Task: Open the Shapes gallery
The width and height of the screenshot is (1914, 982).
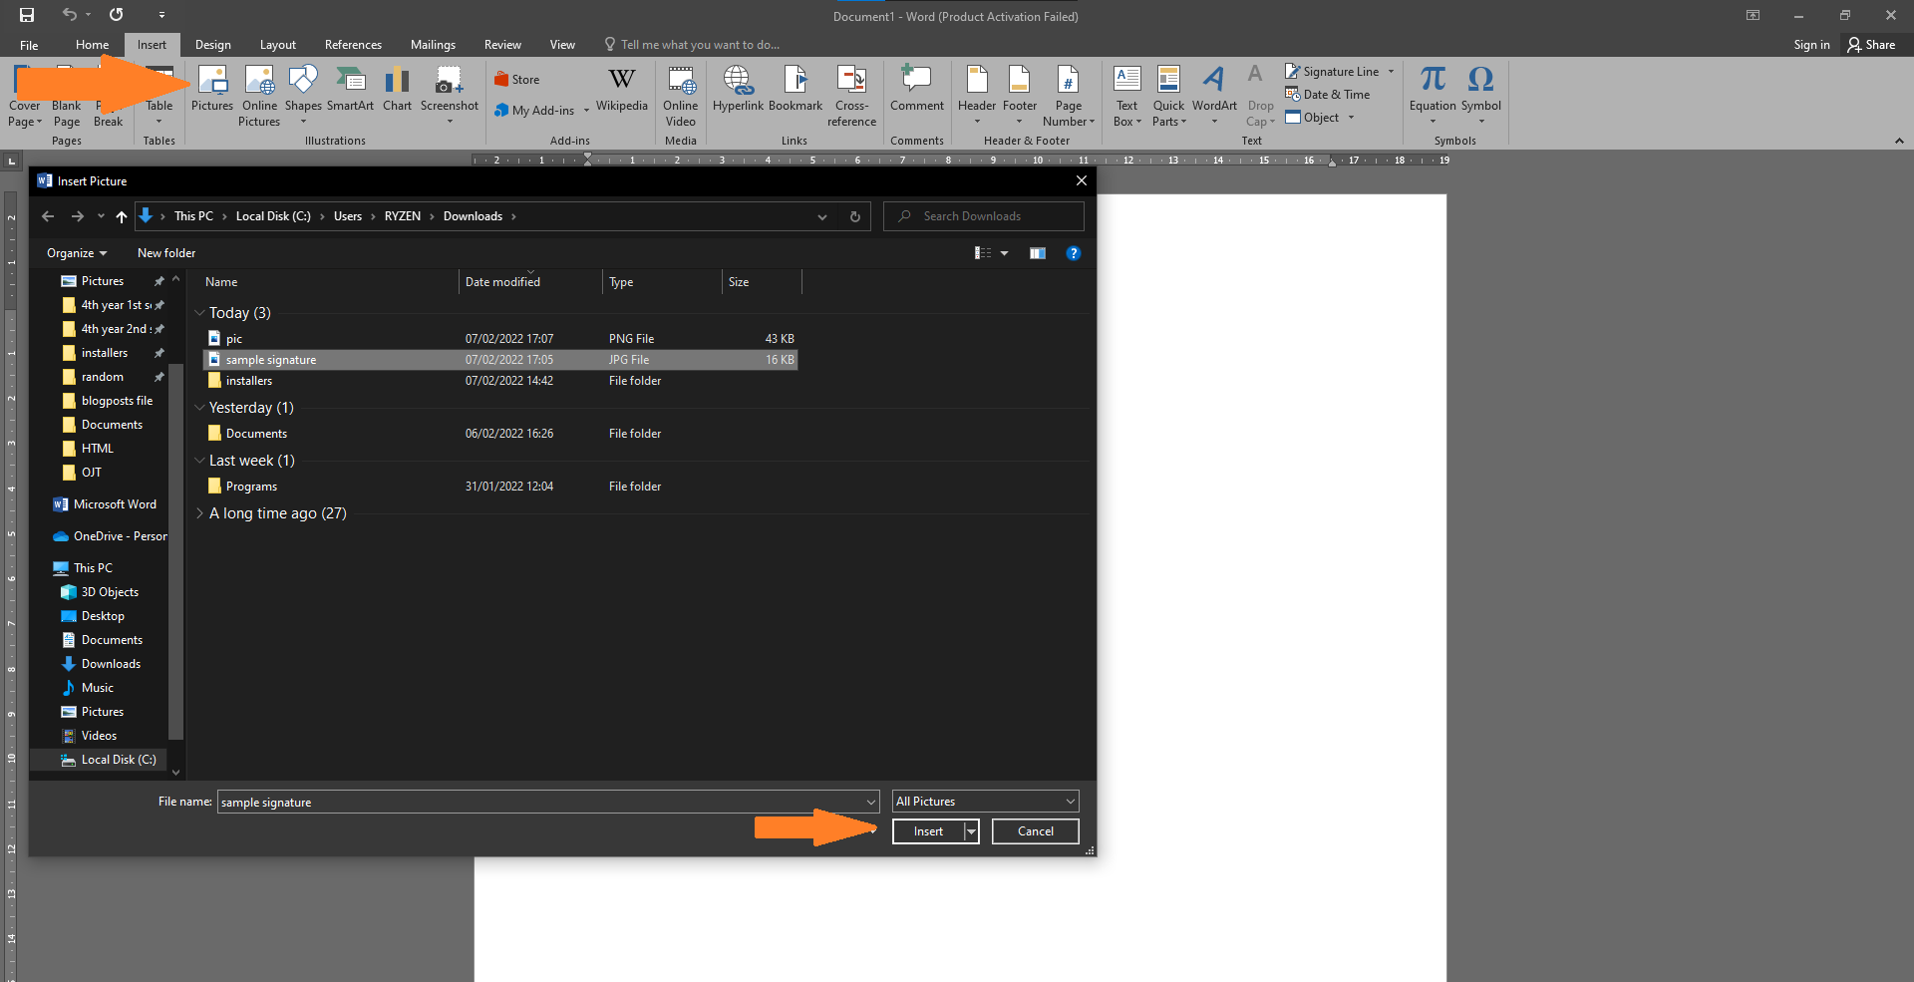Action: 303,88
